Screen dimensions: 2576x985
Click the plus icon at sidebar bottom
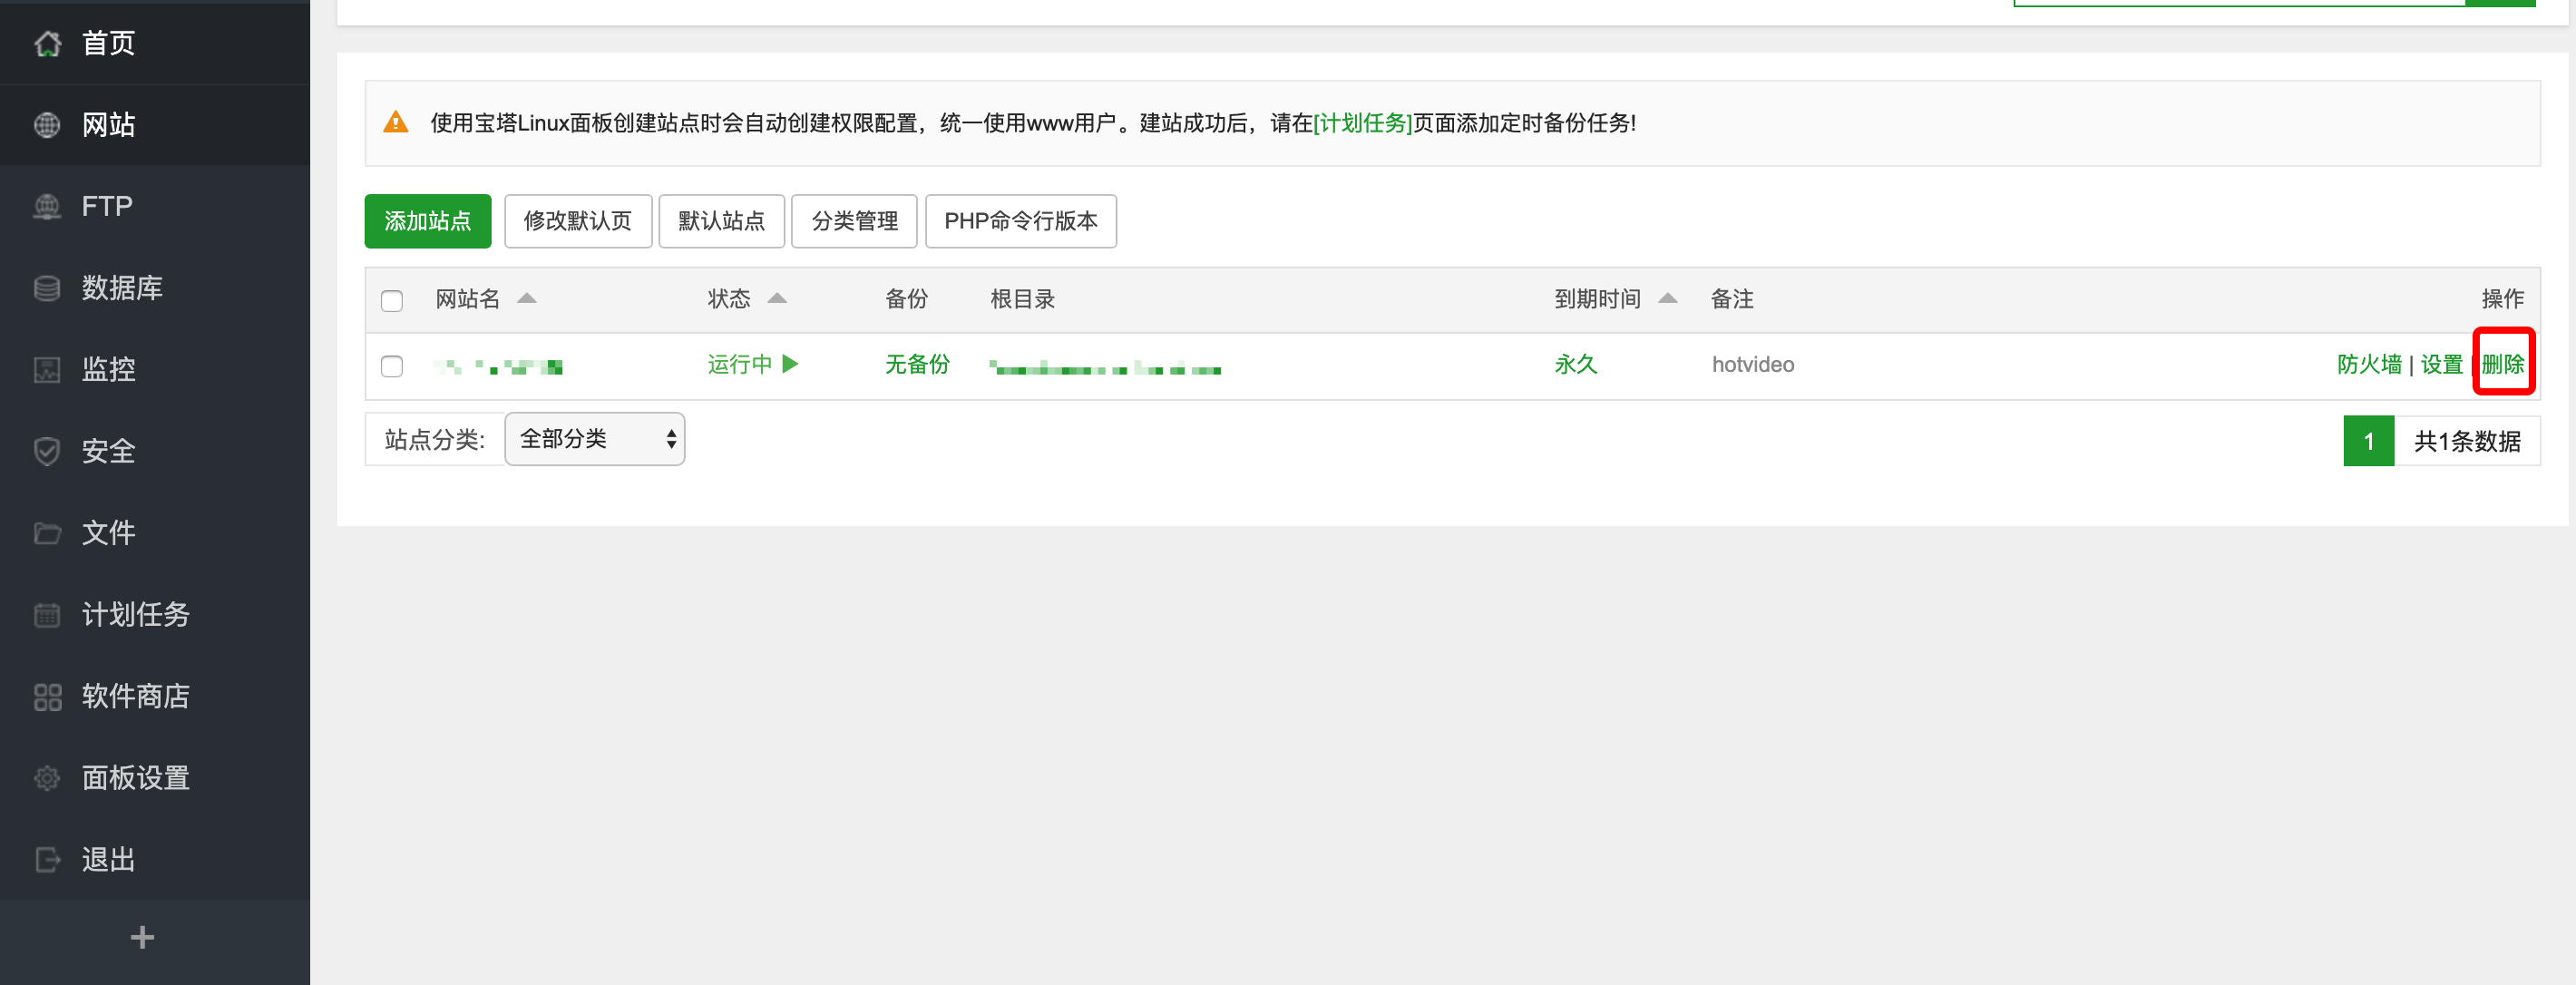(x=142, y=937)
